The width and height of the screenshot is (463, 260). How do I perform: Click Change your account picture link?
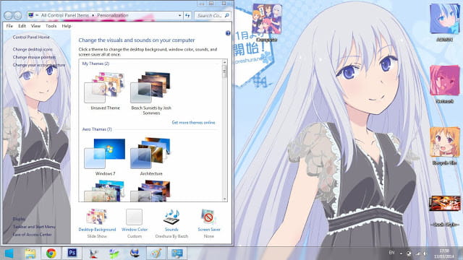click(39, 65)
